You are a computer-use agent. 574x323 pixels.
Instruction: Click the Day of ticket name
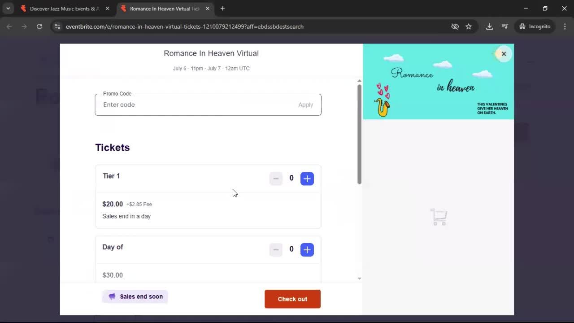click(x=113, y=247)
